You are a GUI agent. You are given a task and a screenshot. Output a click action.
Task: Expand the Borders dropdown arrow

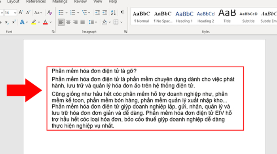point(121,22)
